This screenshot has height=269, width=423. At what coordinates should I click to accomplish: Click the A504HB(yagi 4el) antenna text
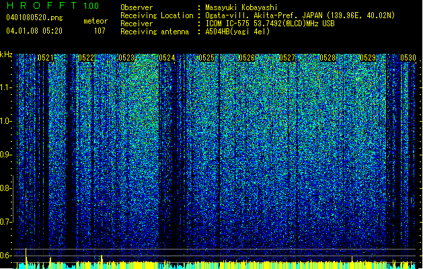pyautogui.click(x=237, y=32)
